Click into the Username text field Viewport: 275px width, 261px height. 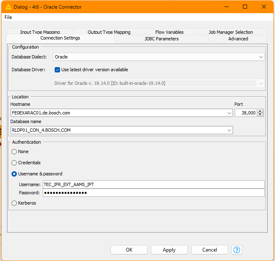pyautogui.click(x=153, y=184)
